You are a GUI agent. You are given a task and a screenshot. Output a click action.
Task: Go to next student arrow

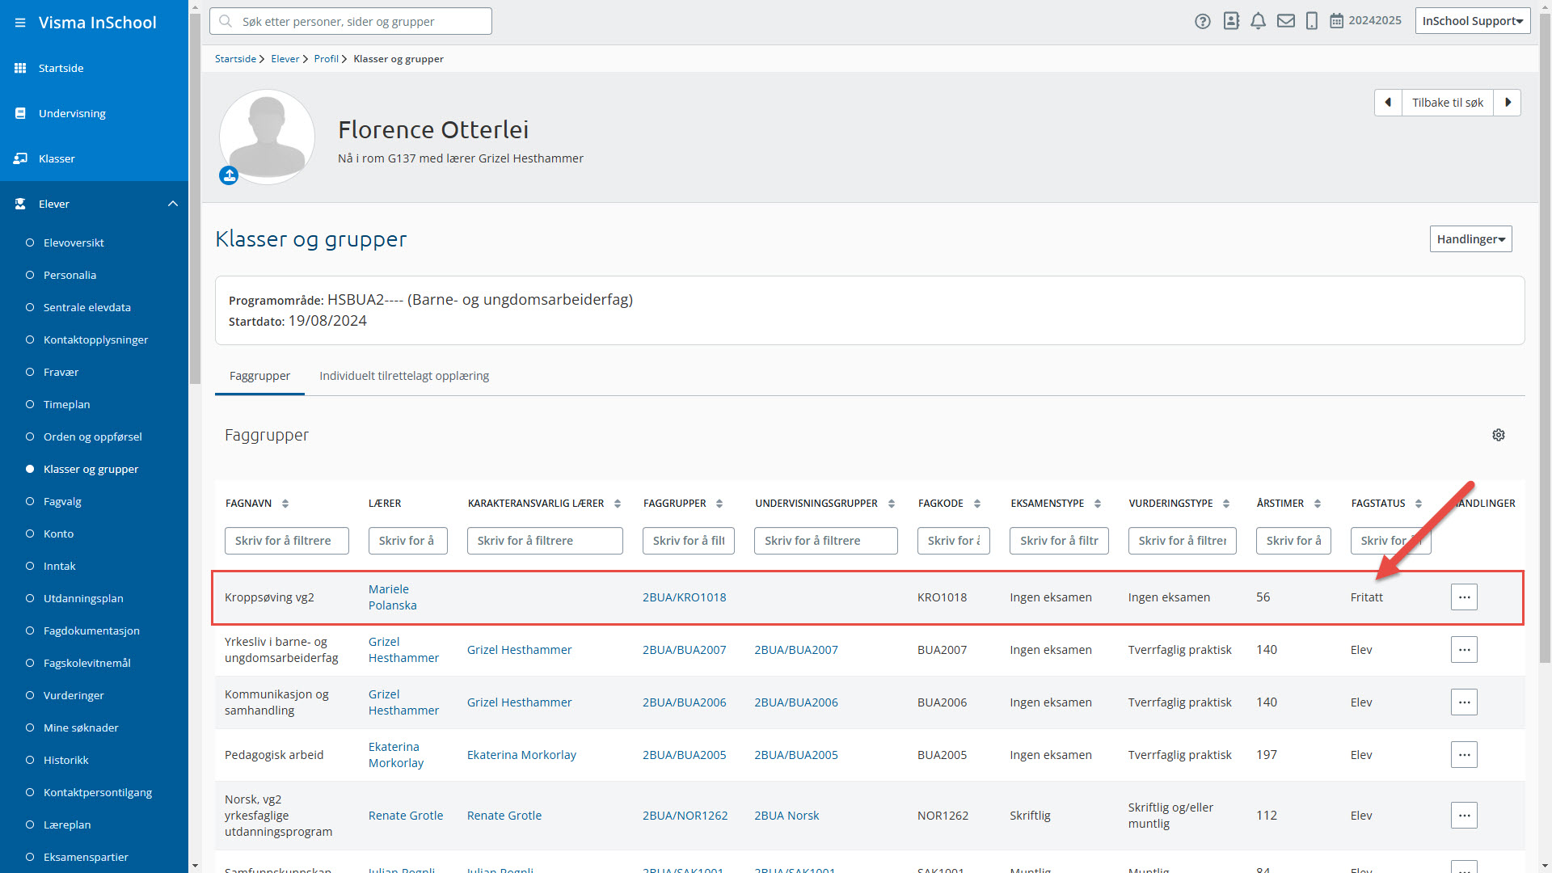[1508, 103]
